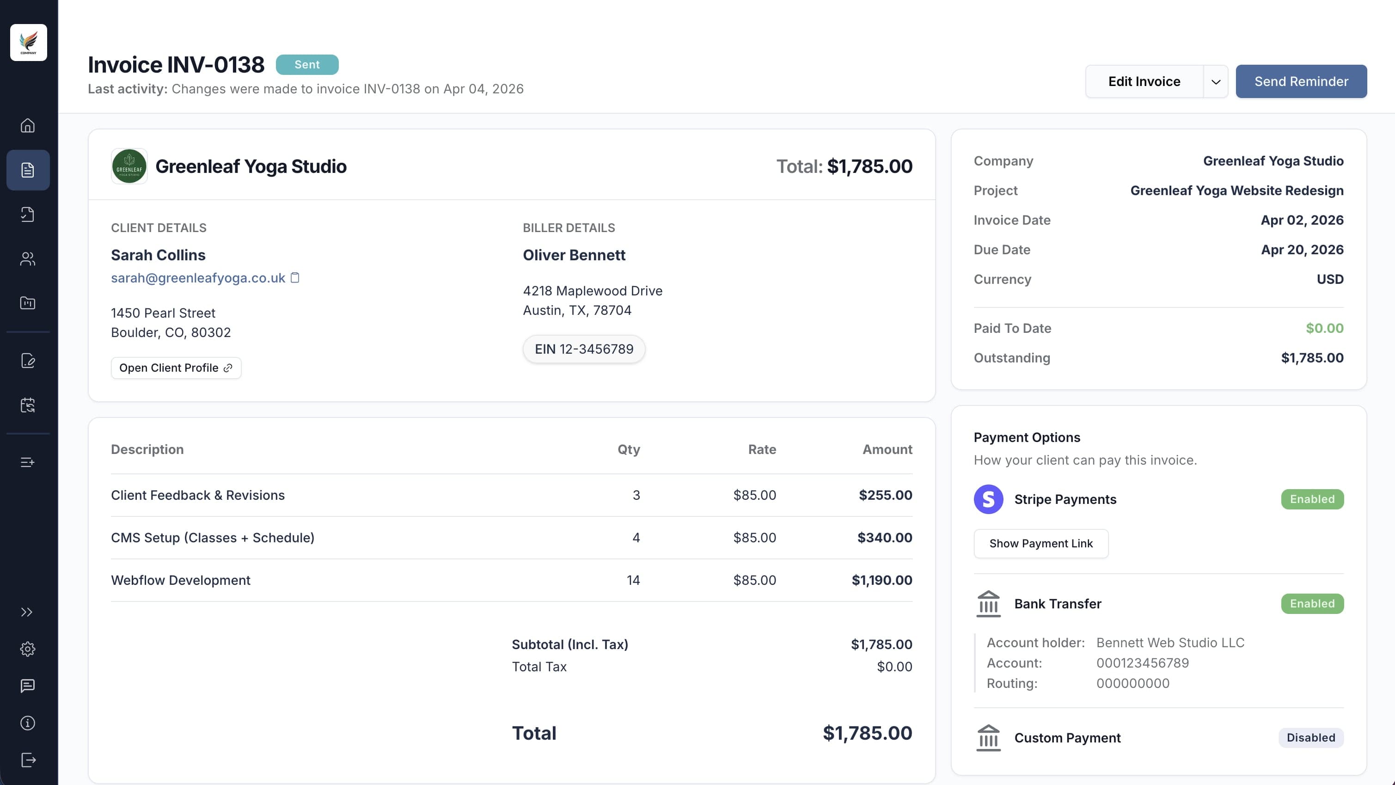The height and width of the screenshot is (785, 1395).
Task: Open the Tasks checkmark-document icon in sidebar
Action: point(28,214)
